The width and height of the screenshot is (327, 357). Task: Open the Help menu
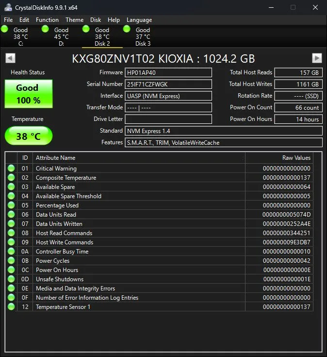point(114,20)
